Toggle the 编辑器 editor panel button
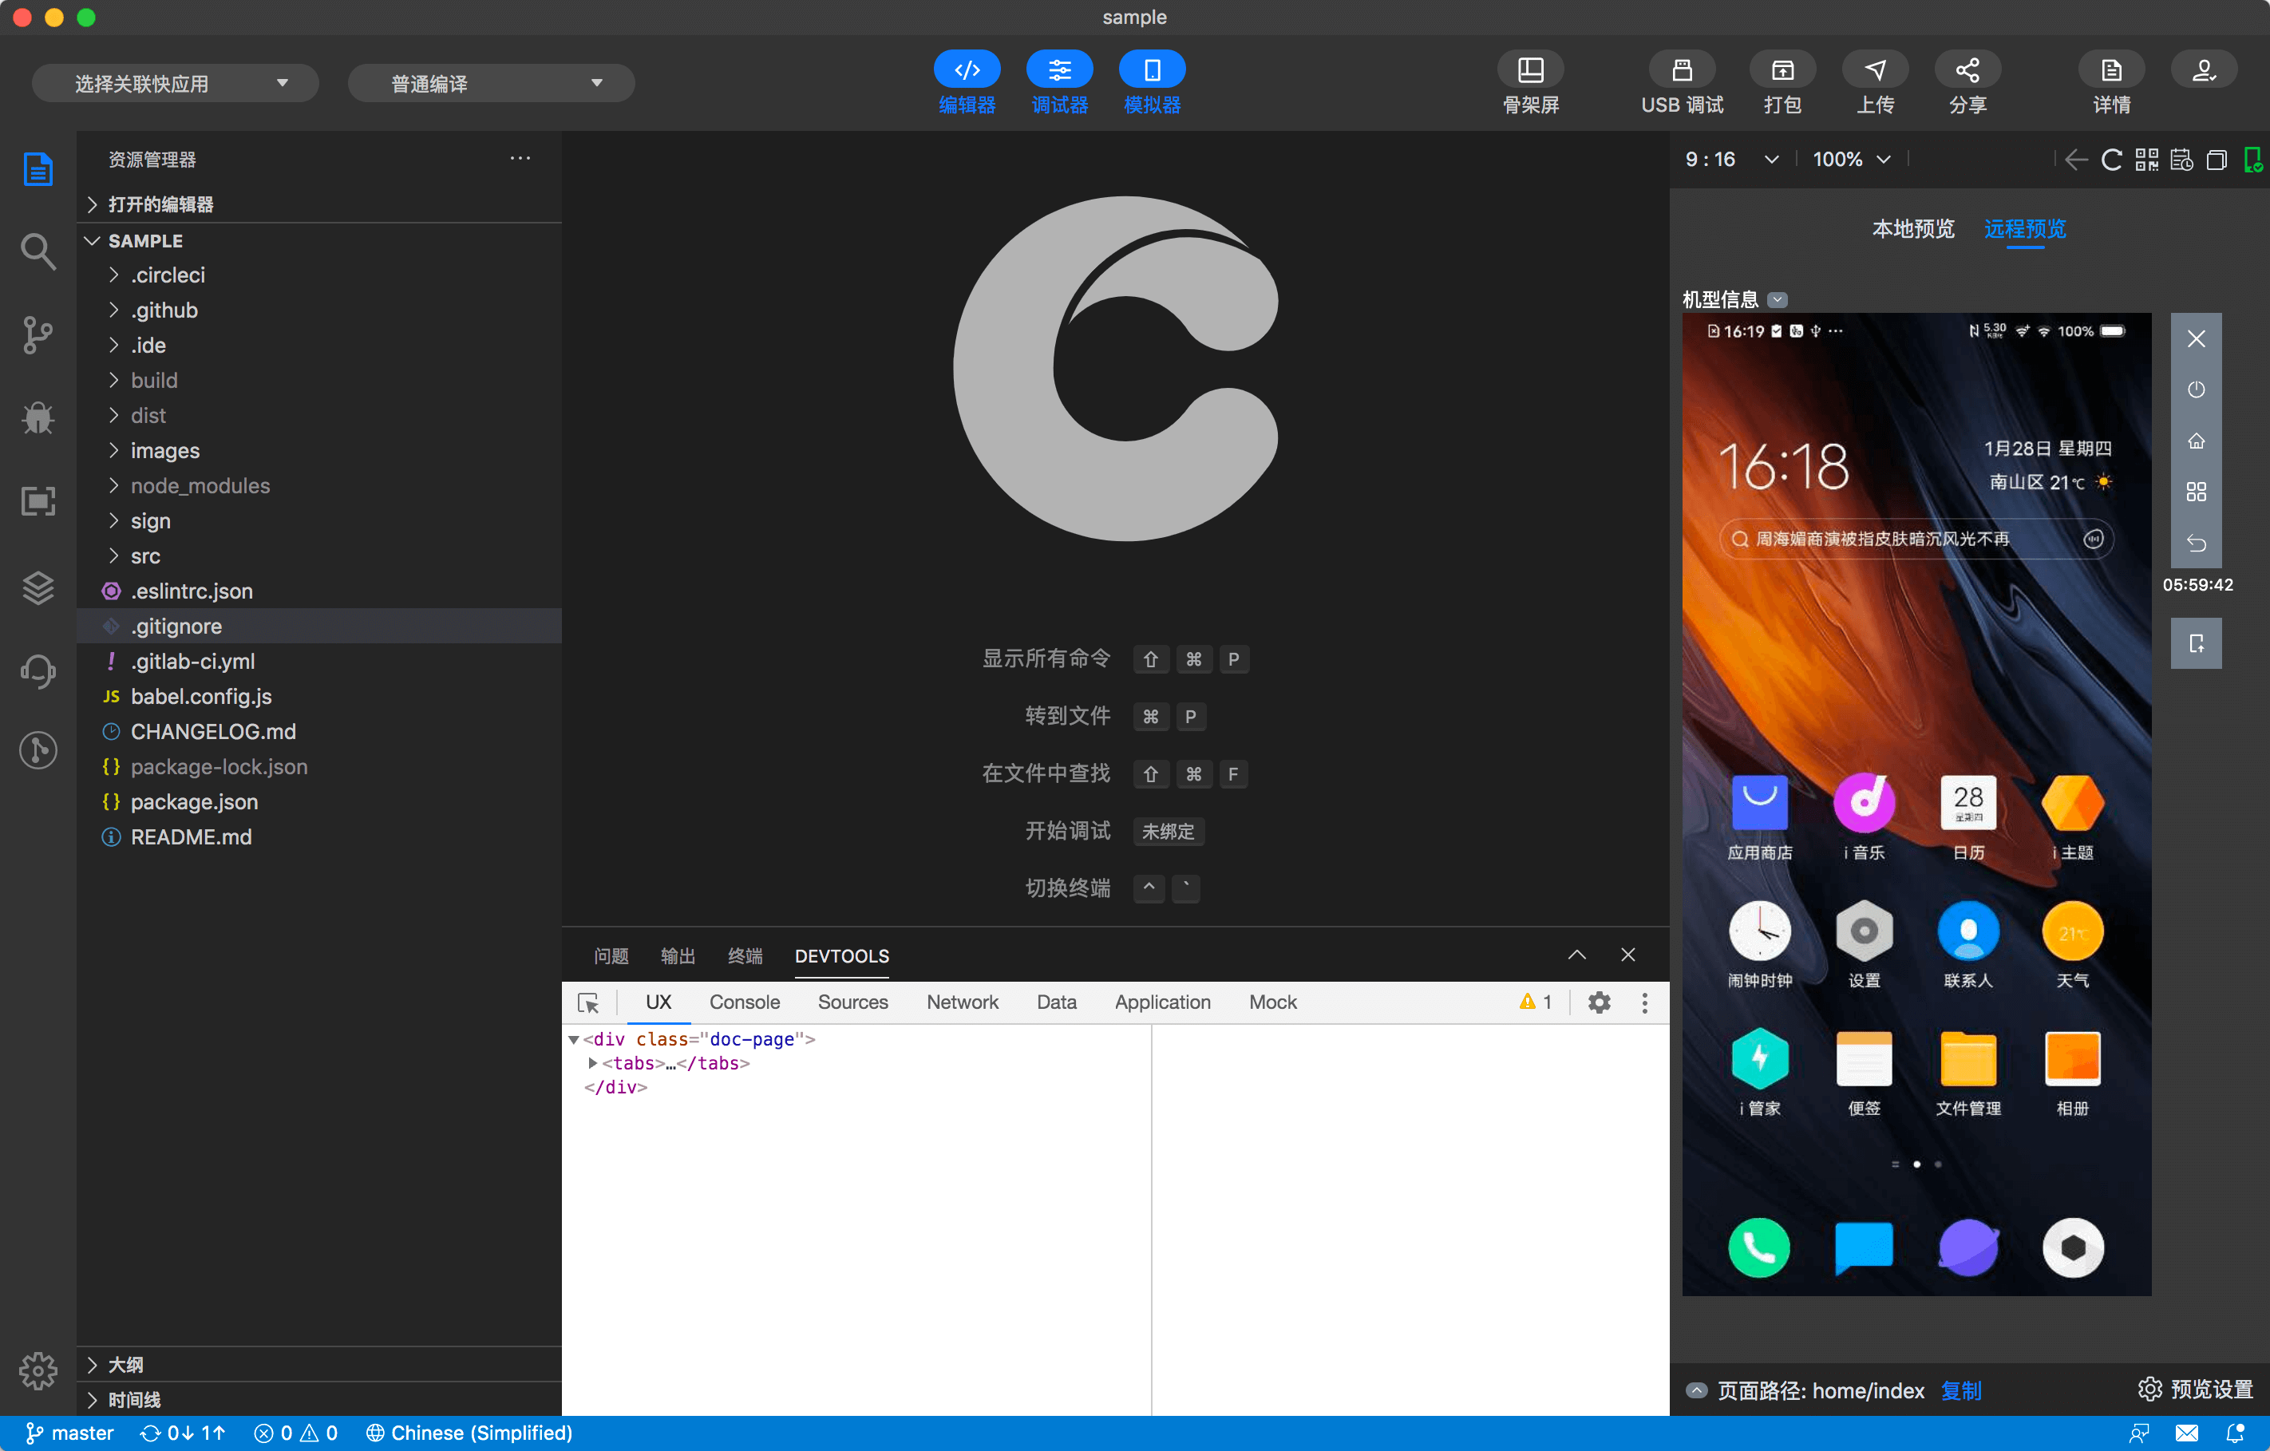This screenshot has height=1451, width=2270. click(967, 71)
